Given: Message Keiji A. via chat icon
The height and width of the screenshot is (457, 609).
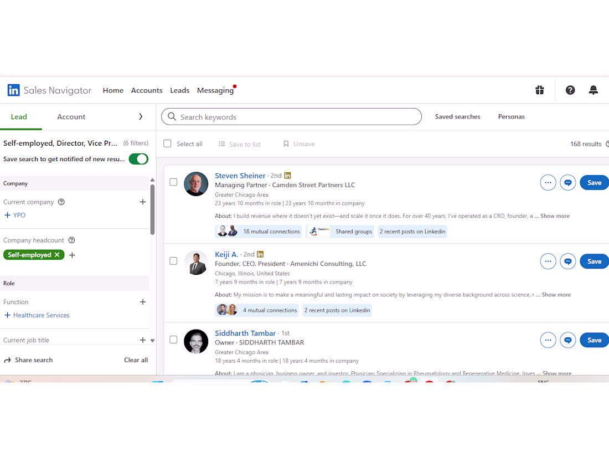Looking at the screenshot, I should 567,261.
